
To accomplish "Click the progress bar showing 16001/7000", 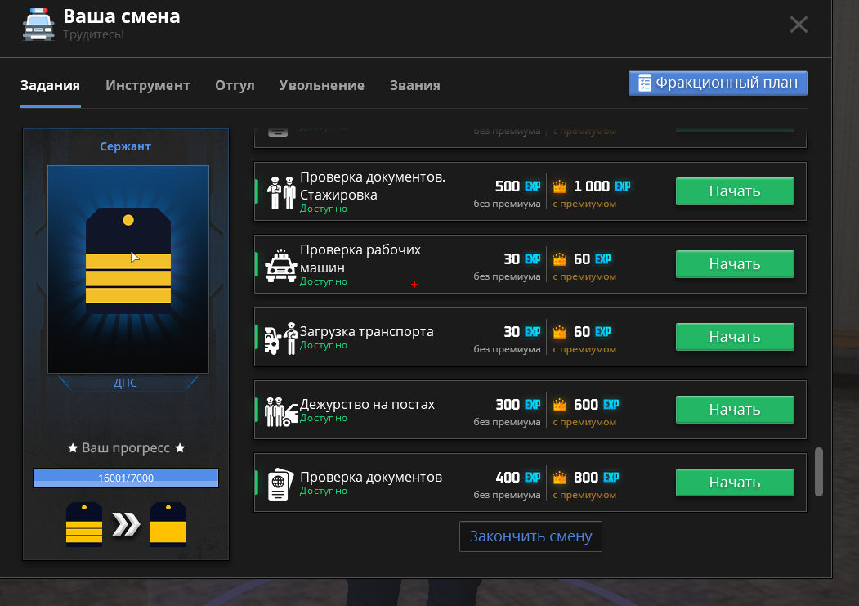I will (126, 478).
